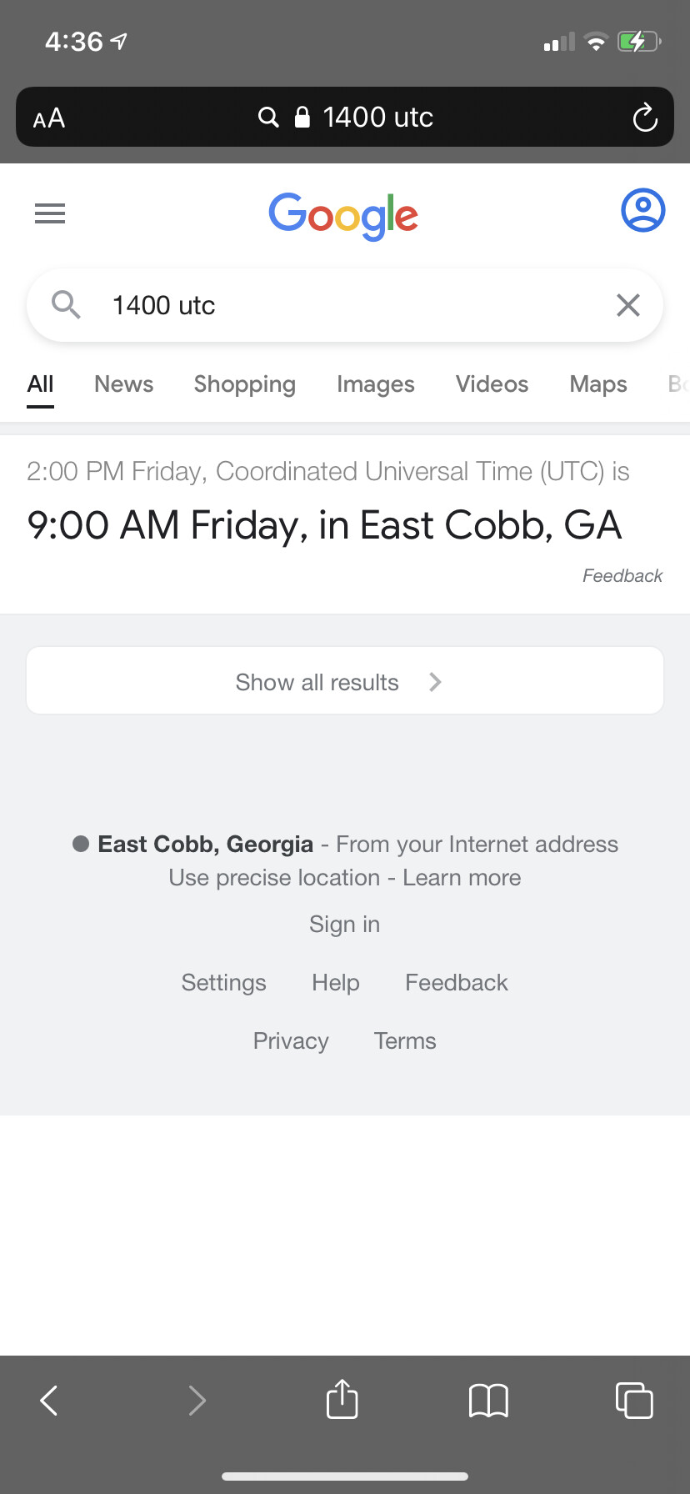This screenshot has height=1494, width=690.
Task: Select the Shopping results tab
Action: [244, 384]
